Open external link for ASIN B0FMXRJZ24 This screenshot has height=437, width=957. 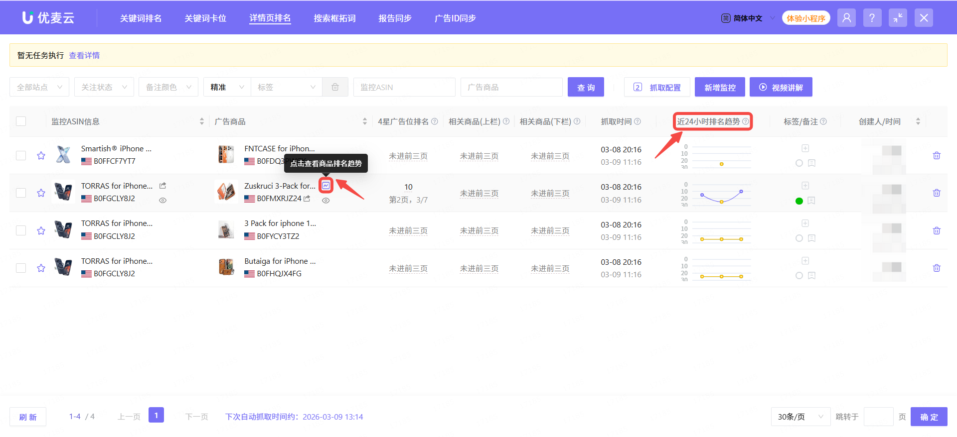point(307,199)
